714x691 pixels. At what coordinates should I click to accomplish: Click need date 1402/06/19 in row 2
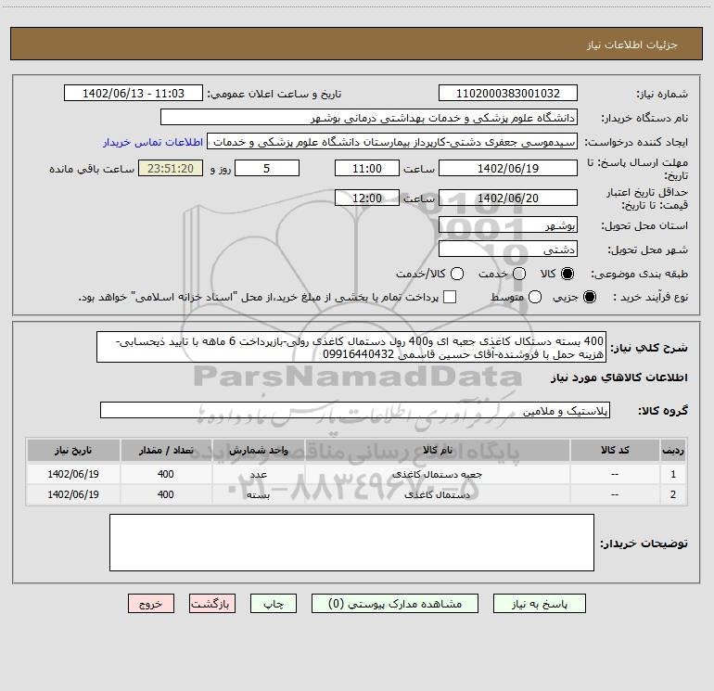[73, 494]
